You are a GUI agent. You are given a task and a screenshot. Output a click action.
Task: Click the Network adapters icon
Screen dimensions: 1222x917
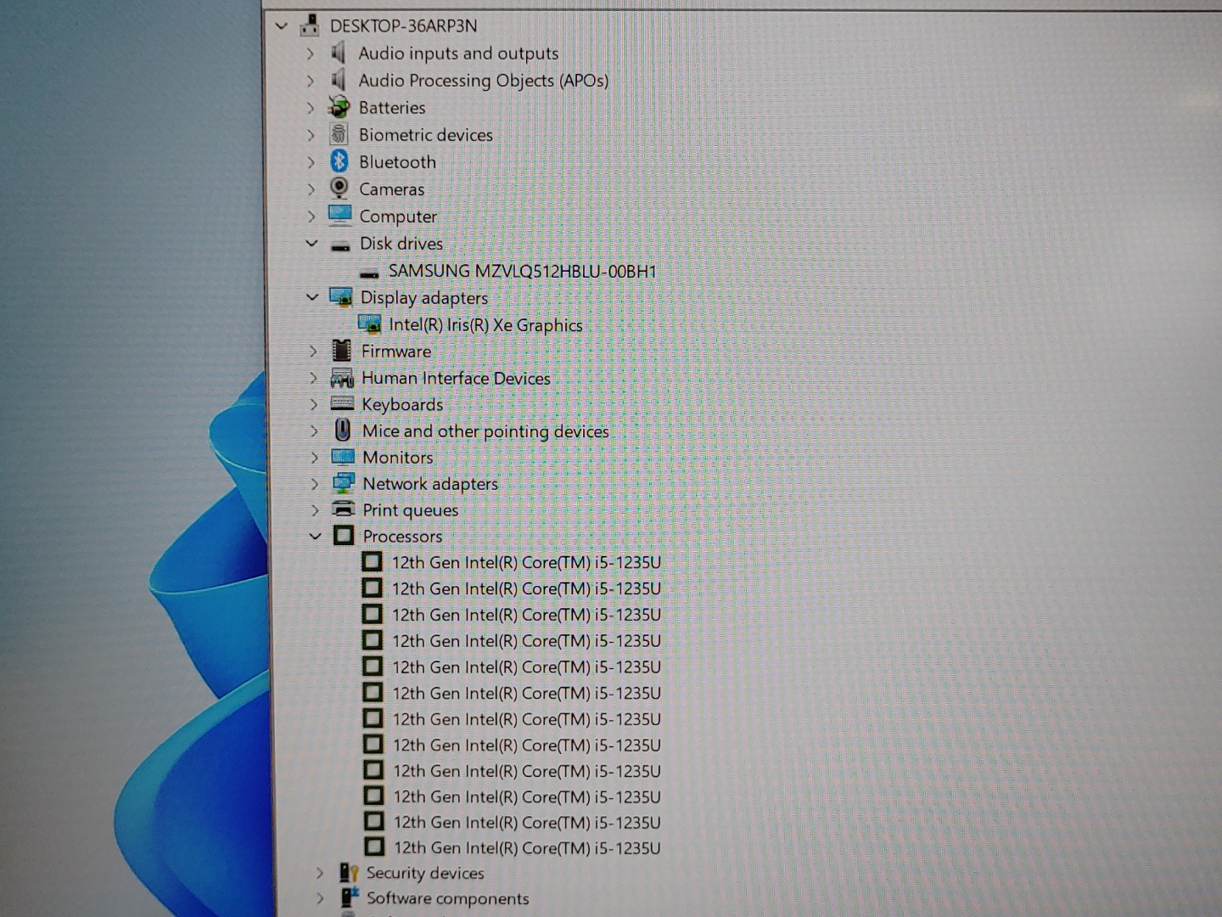pyautogui.click(x=342, y=482)
